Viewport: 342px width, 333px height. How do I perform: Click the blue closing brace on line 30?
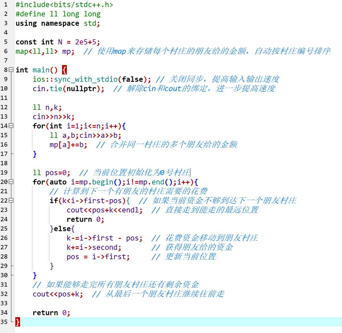click(35, 276)
